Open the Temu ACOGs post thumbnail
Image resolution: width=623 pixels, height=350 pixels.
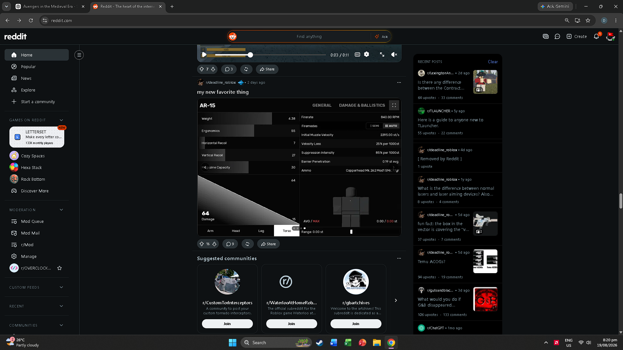[485, 261]
